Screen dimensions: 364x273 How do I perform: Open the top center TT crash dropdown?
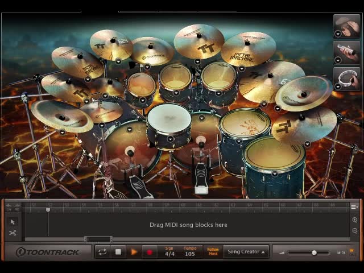click(x=197, y=61)
